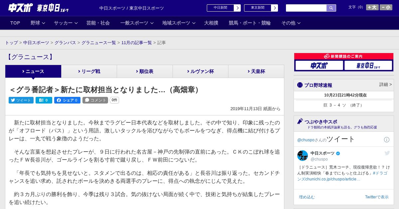This screenshot has width=399, height=209.
Task: Open the 中日スポーツ Twitter account name
Action: (323, 153)
